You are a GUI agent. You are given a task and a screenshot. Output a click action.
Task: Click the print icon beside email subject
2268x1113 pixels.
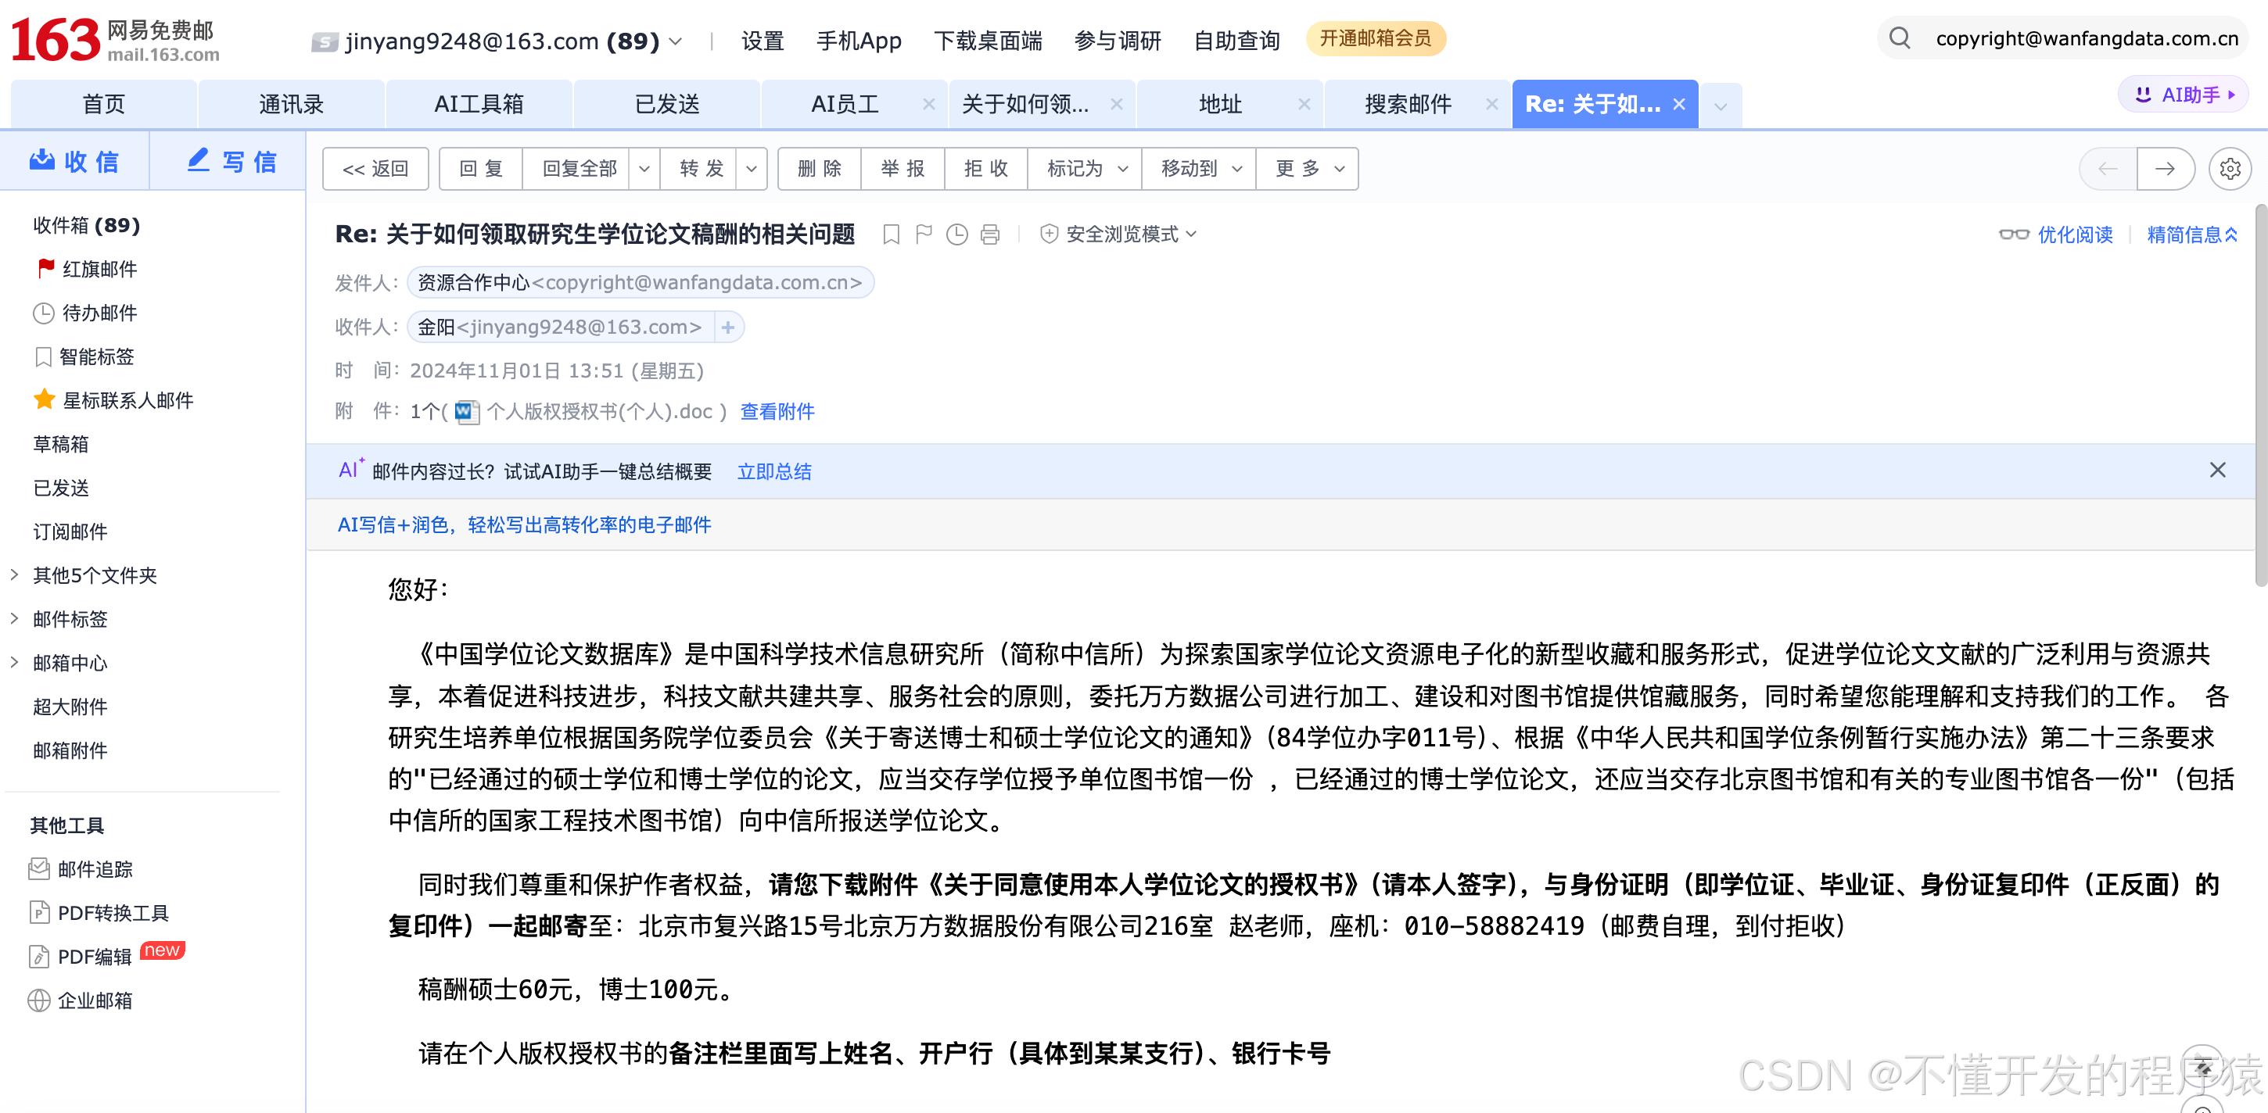989,234
